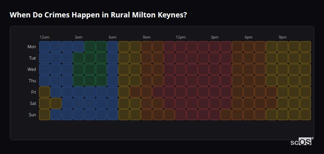Select the Tuesday 3pm red cell
This screenshot has height=154, width=324.
click(215, 58)
